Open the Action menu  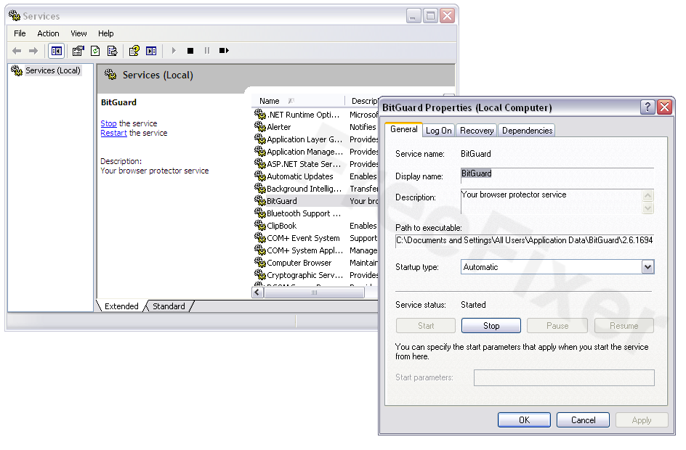pyautogui.click(x=48, y=33)
